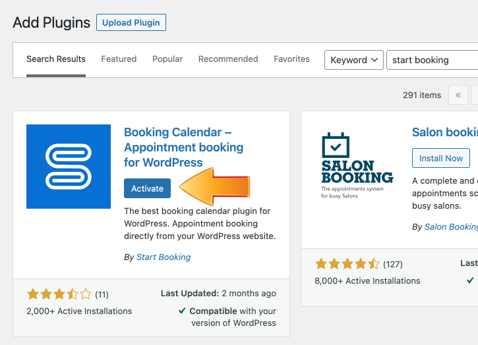
Task: Switch to the Search Results tab
Action: pyautogui.click(x=56, y=59)
